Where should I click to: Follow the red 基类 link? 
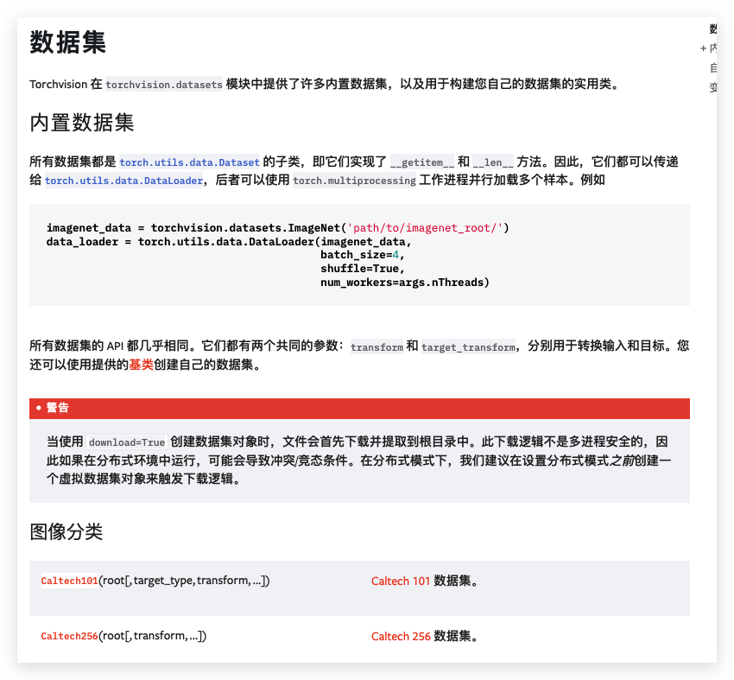click(x=141, y=365)
